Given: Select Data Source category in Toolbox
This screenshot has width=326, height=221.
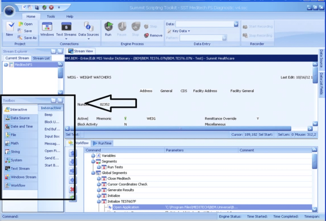Looking at the screenshot, I should click(20, 118).
